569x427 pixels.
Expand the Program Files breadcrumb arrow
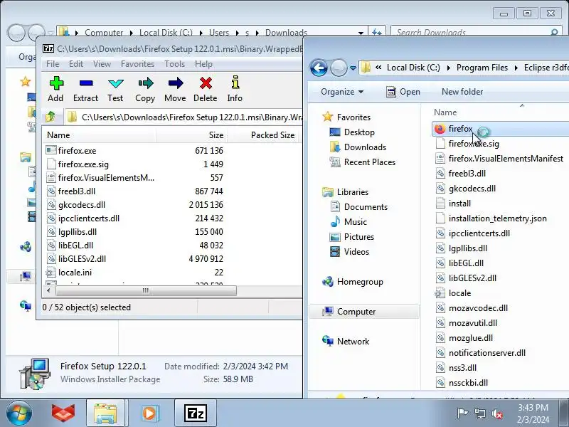[516, 68]
